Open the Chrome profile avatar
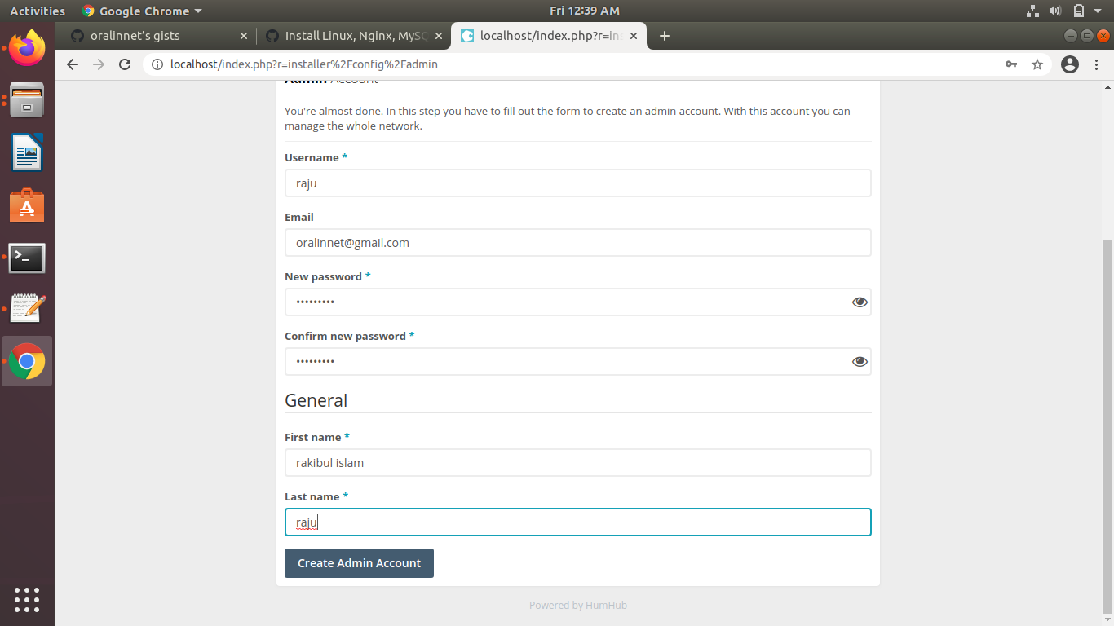Image resolution: width=1114 pixels, height=626 pixels. pyautogui.click(x=1069, y=64)
